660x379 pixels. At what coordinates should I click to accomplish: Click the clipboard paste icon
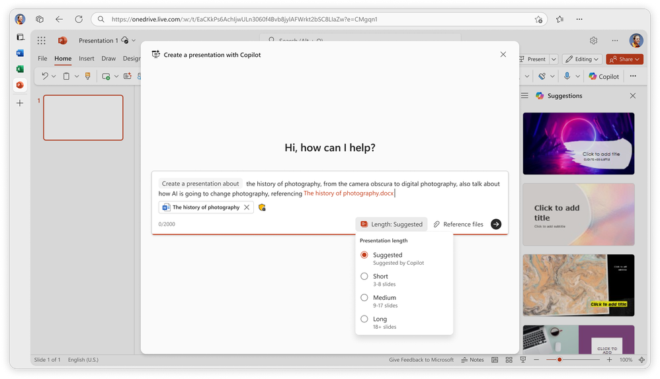point(66,76)
